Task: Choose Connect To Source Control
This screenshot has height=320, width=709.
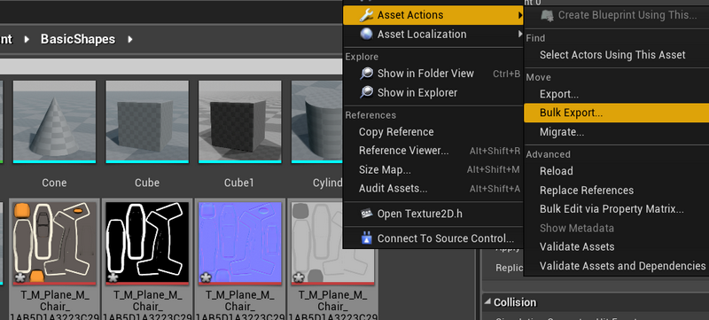Action: click(433, 238)
